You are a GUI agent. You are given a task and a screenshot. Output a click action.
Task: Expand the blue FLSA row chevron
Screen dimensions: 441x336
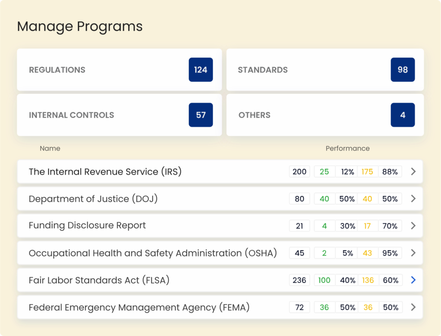[x=413, y=280]
